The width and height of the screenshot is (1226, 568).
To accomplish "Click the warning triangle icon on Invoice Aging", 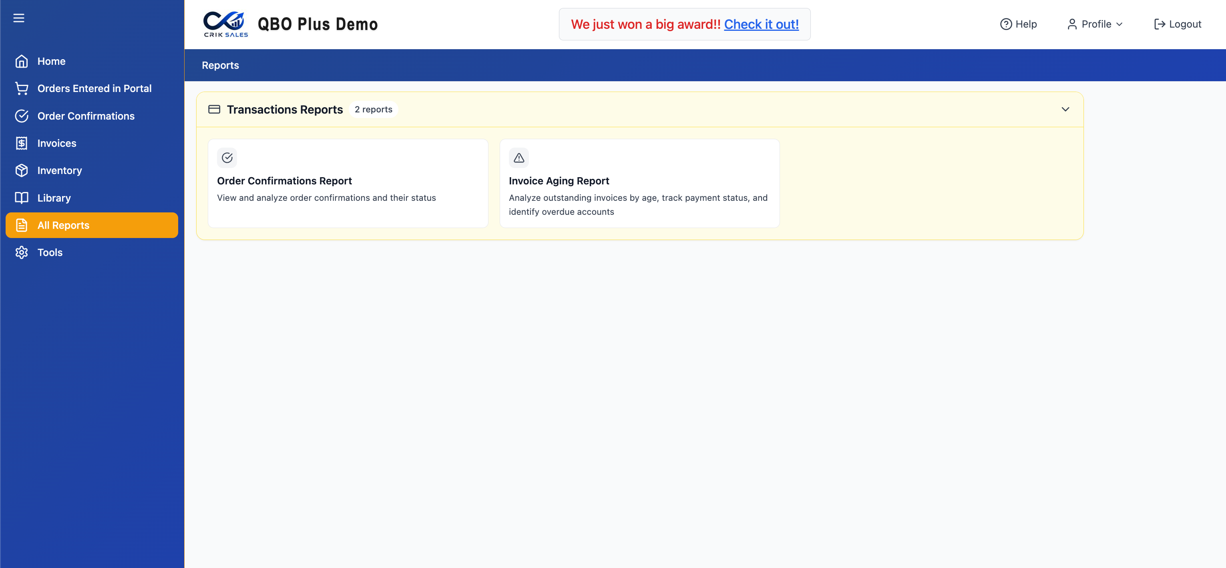I will click(x=519, y=158).
